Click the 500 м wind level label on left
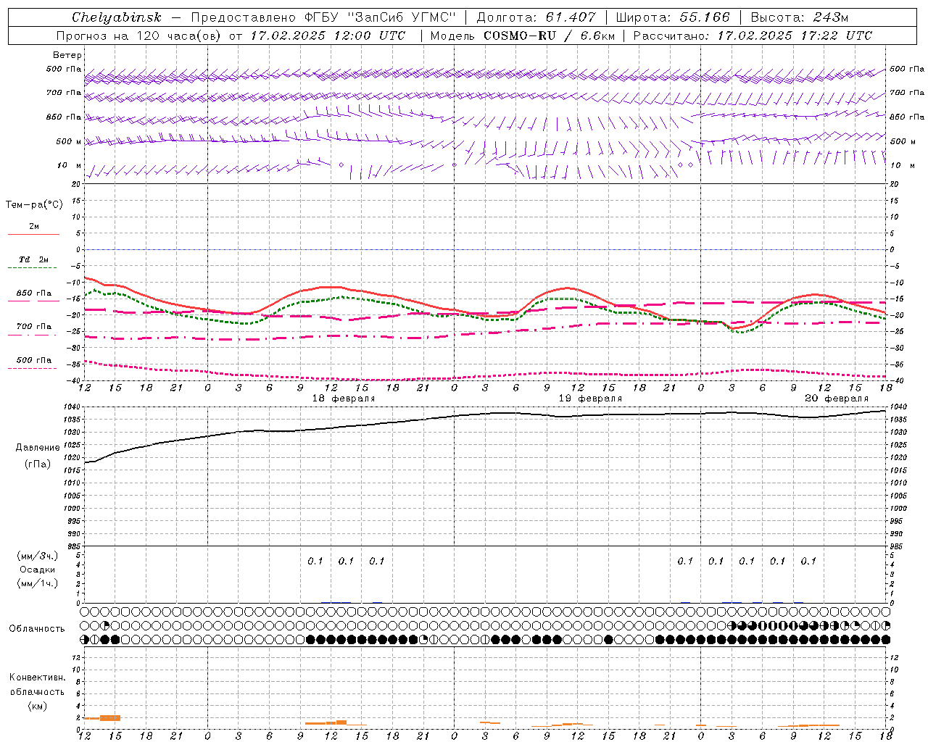 (69, 141)
